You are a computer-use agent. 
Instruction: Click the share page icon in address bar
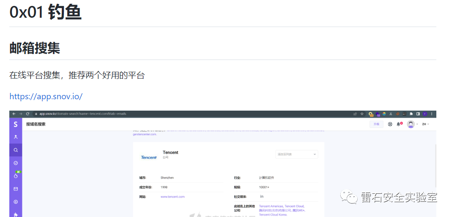(355, 114)
